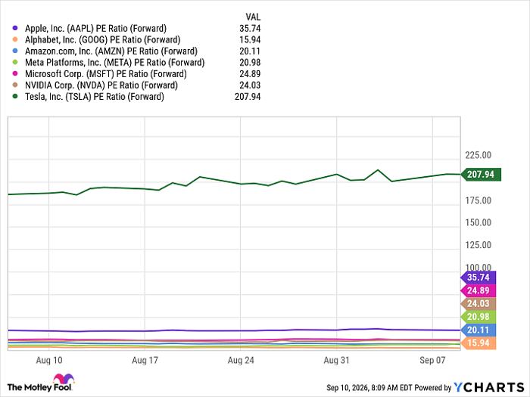Click the pink Microsoft legend dot
The image size is (530, 397).
pos(15,73)
